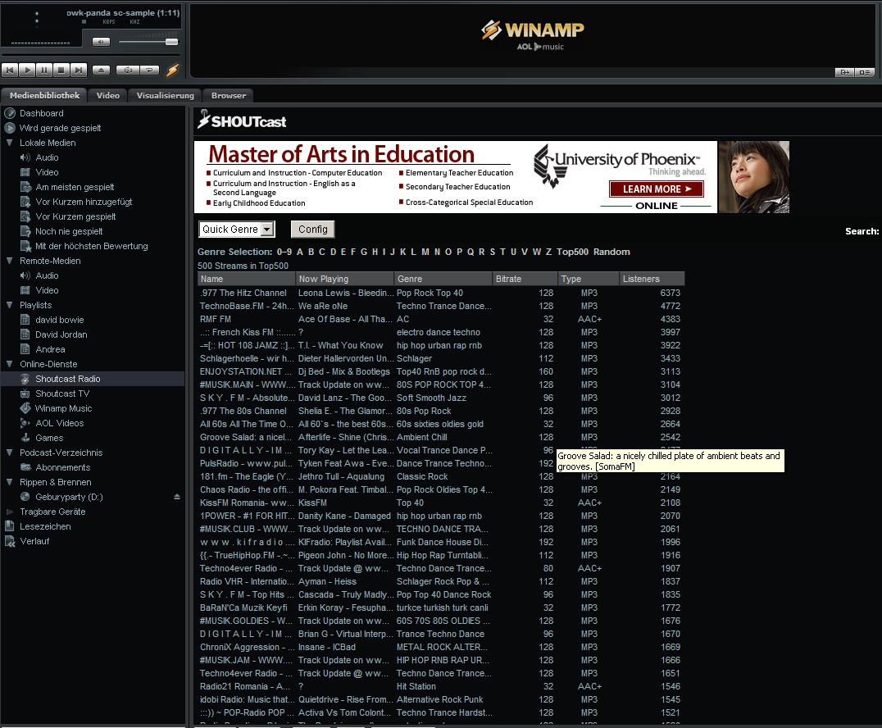This screenshot has width=882, height=728.
Task: Select the .977 The Hitz Channel stream
Action: point(441,293)
